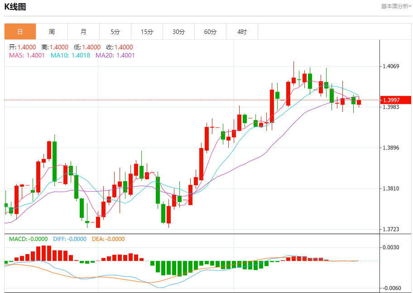413x293 pixels.
Task: Select the 60分 interval tab
Action: pyautogui.click(x=210, y=32)
